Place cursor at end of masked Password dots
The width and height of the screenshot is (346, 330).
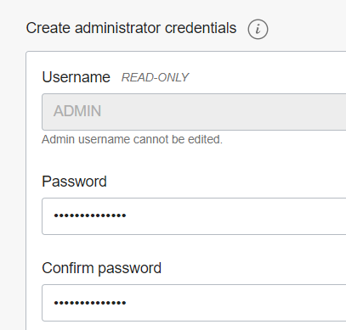[x=127, y=215]
